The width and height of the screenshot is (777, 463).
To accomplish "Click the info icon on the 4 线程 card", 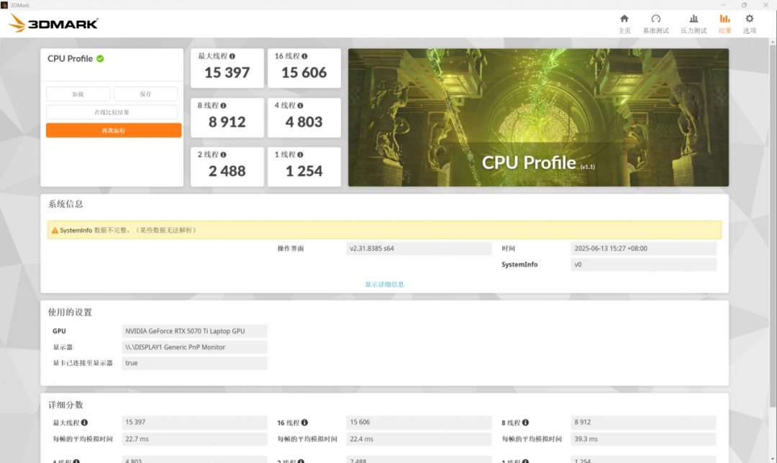I will 300,106.
